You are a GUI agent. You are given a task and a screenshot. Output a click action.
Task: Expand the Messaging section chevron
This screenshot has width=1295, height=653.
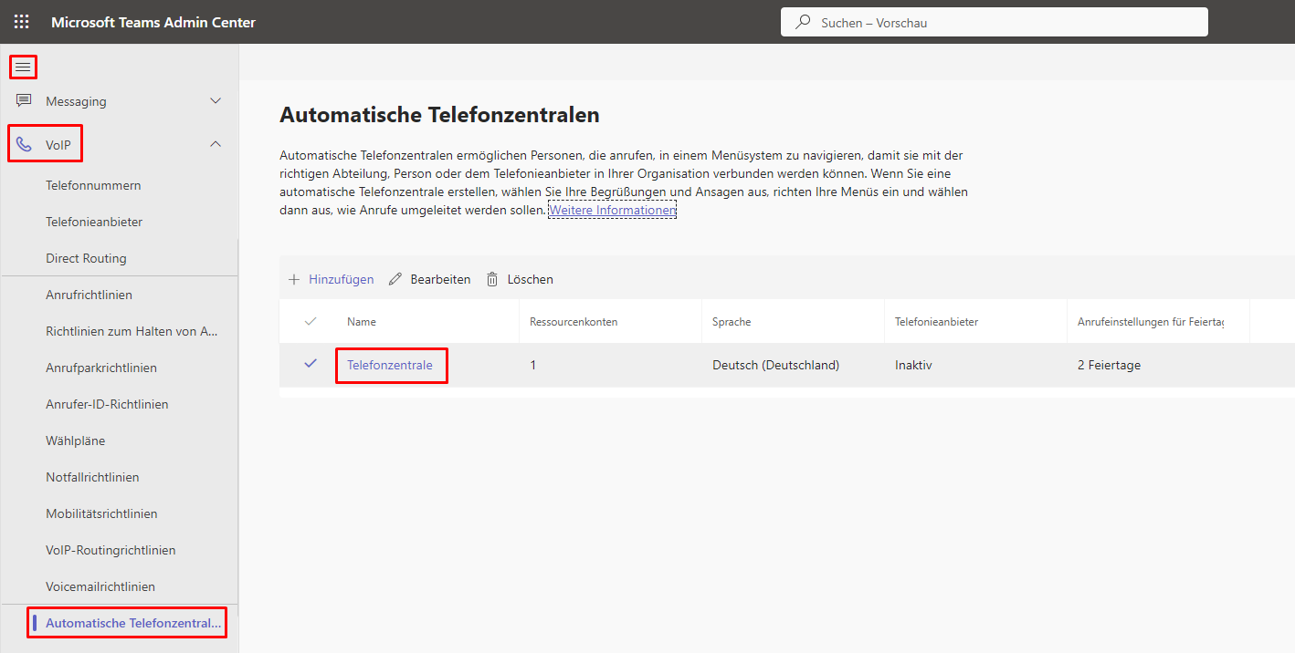216,101
